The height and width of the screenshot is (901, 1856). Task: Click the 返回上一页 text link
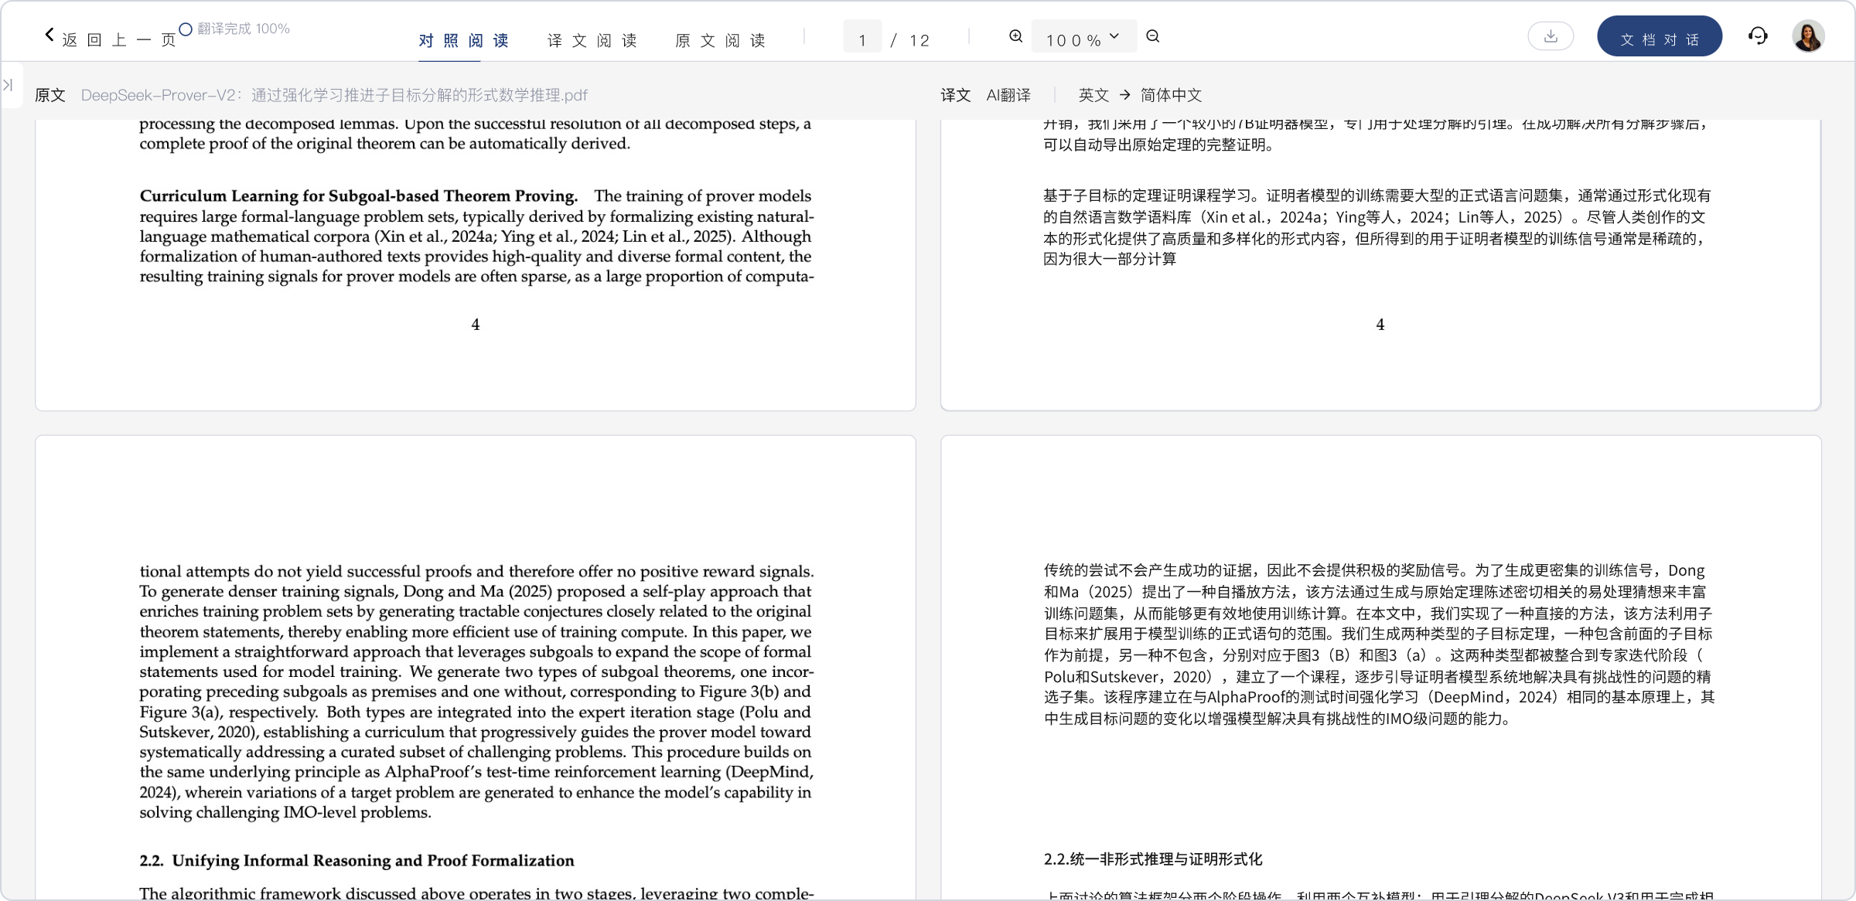[x=119, y=40]
